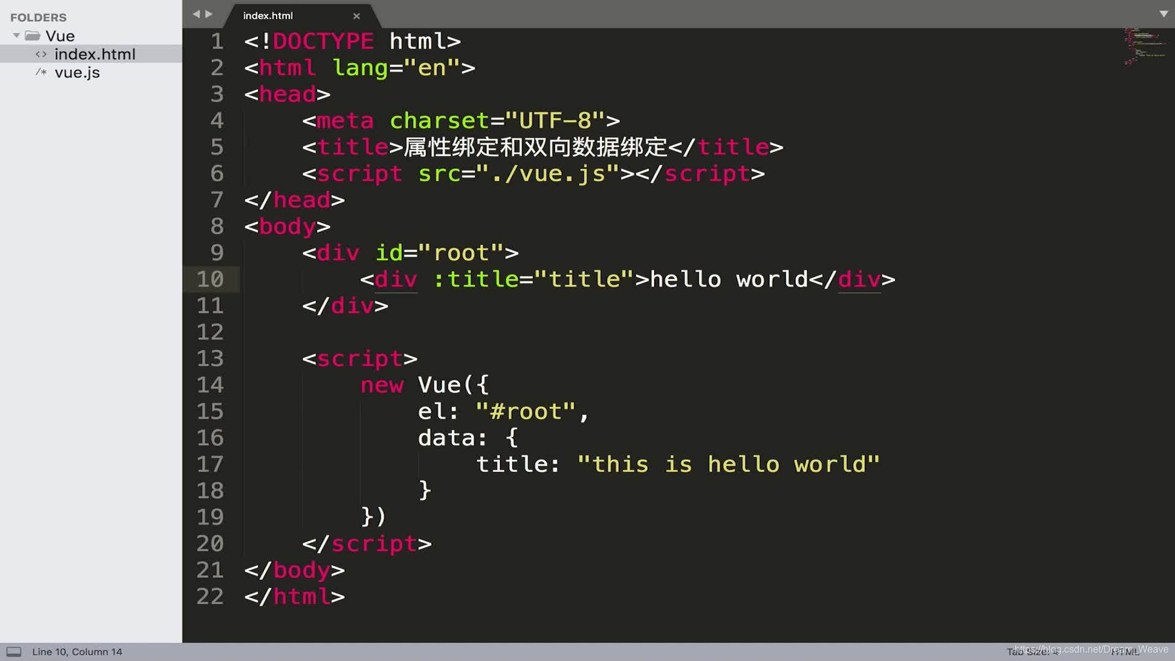Click the closing }) on line 19

(373, 517)
